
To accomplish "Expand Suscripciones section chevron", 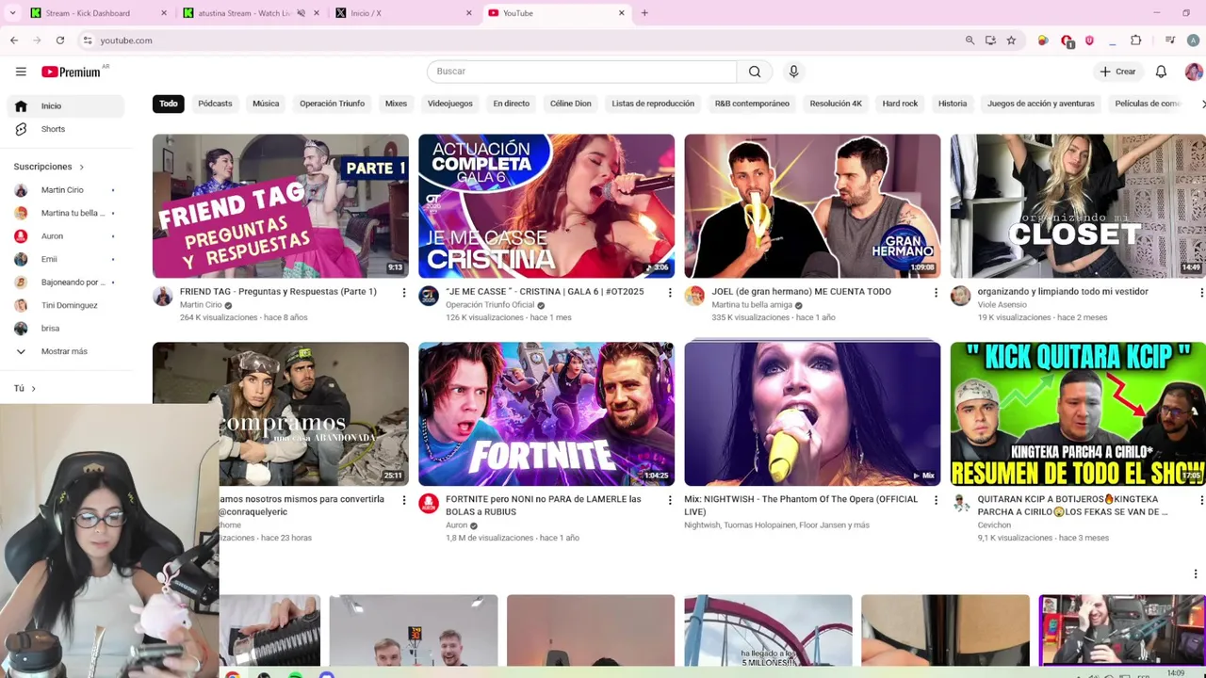I will click(81, 168).
